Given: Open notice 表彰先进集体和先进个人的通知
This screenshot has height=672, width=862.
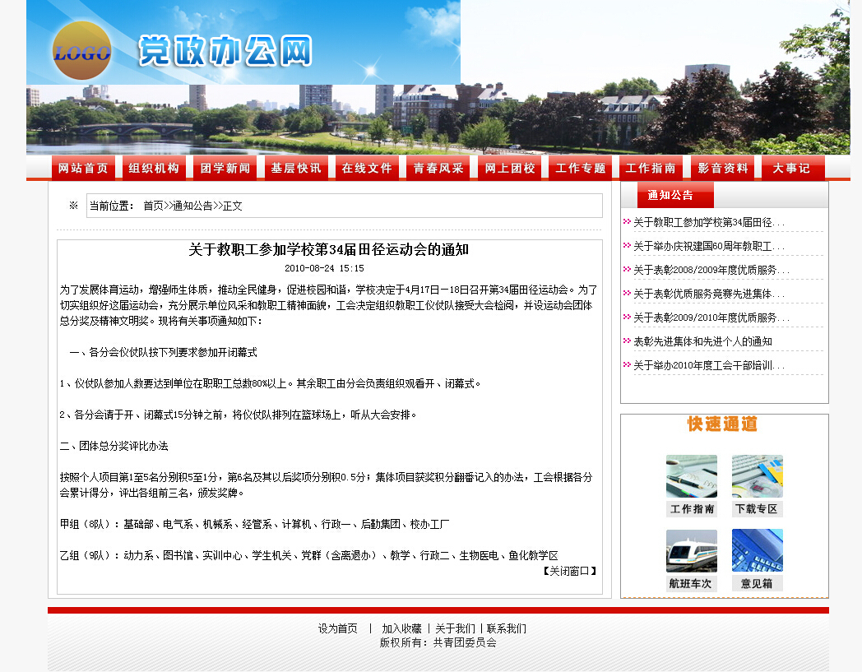Looking at the screenshot, I should click(702, 341).
